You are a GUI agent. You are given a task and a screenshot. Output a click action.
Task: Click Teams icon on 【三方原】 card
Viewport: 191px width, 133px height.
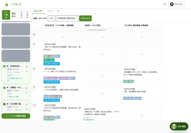7,104
